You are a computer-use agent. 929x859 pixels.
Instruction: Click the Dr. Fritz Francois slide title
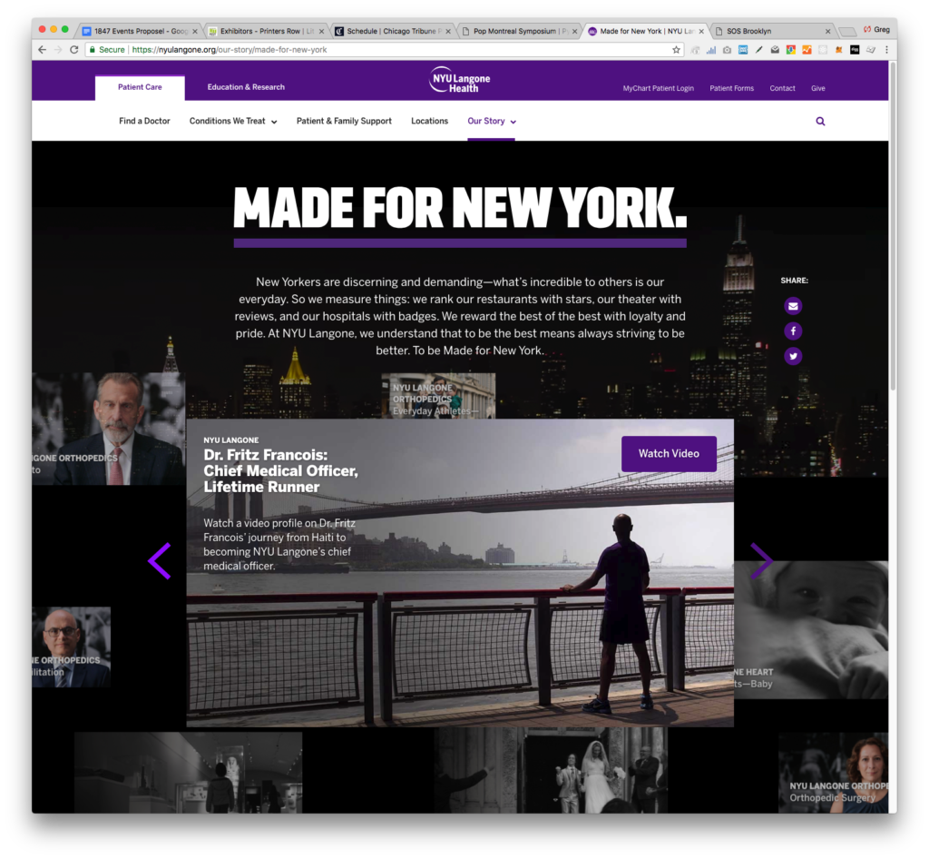pos(281,470)
